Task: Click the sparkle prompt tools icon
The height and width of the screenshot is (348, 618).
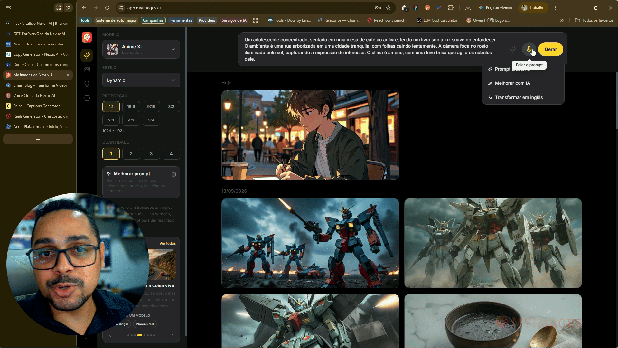Action: point(513,49)
